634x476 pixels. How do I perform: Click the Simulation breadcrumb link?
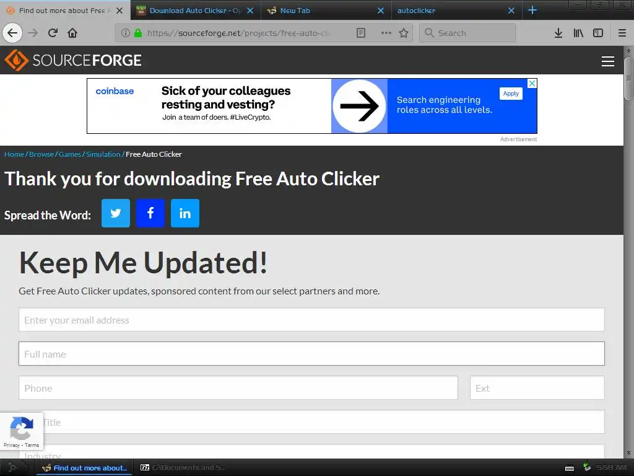(103, 154)
